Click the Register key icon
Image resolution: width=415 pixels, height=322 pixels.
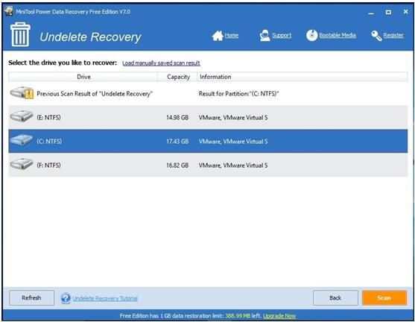[376, 36]
